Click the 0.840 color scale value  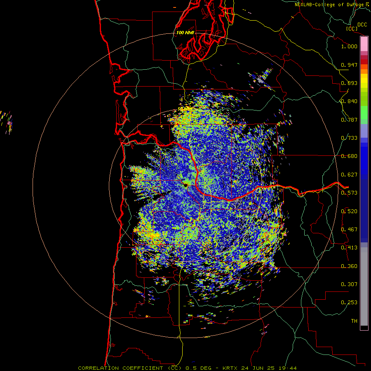[x=349, y=101]
